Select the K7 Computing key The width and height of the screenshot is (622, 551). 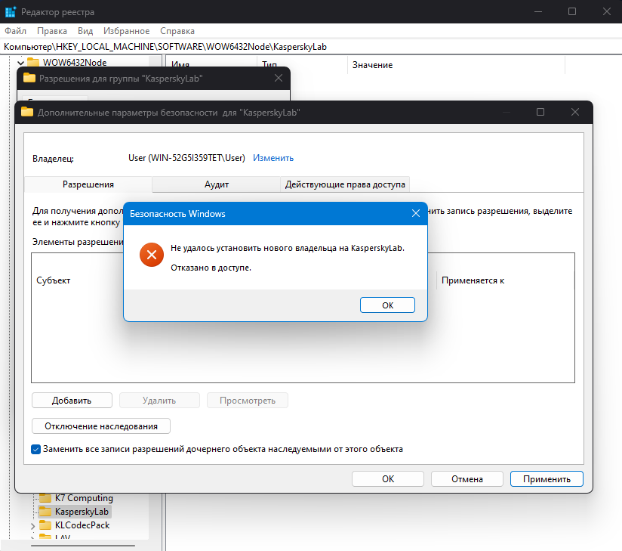click(84, 498)
